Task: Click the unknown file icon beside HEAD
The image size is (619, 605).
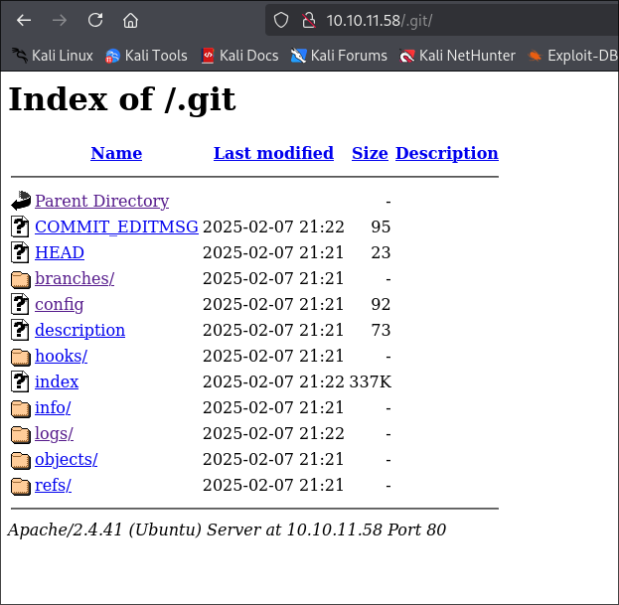Action: click(21, 252)
